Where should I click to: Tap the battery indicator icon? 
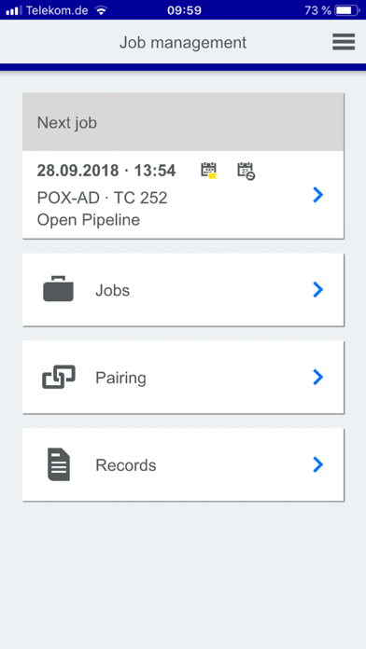click(x=347, y=10)
